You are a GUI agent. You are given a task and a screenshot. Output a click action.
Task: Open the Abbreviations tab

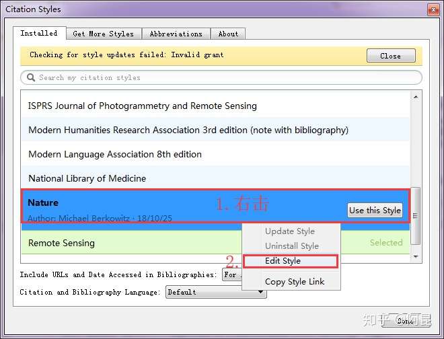click(x=176, y=34)
